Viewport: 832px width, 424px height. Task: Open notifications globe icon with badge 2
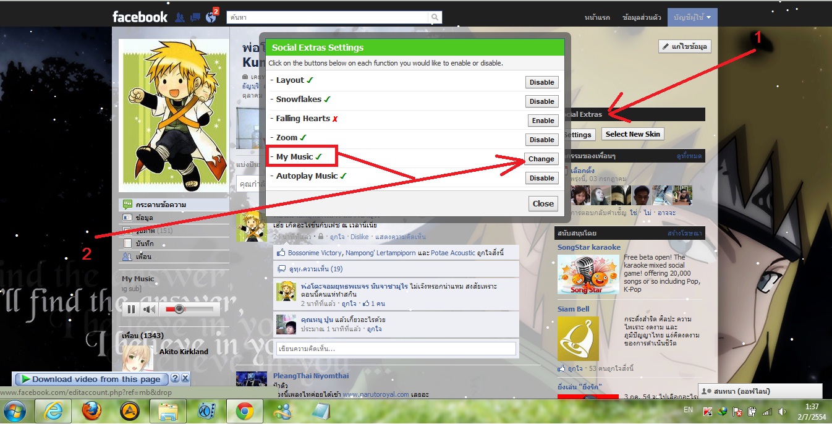click(211, 16)
